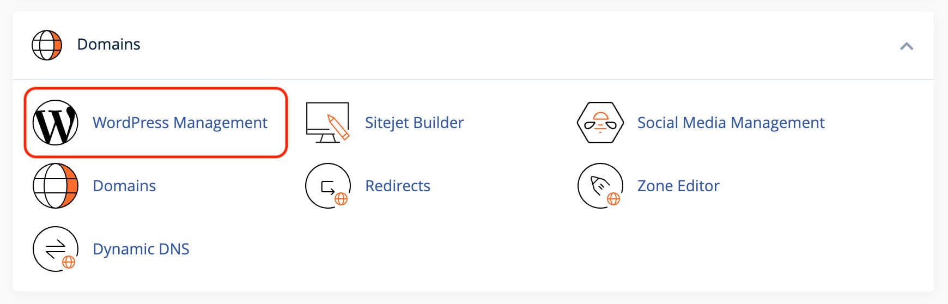
Task: Click the small globe icon in the section header
Action: [47, 45]
